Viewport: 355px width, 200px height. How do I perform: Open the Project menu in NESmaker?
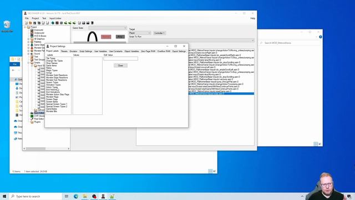[35, 18]
